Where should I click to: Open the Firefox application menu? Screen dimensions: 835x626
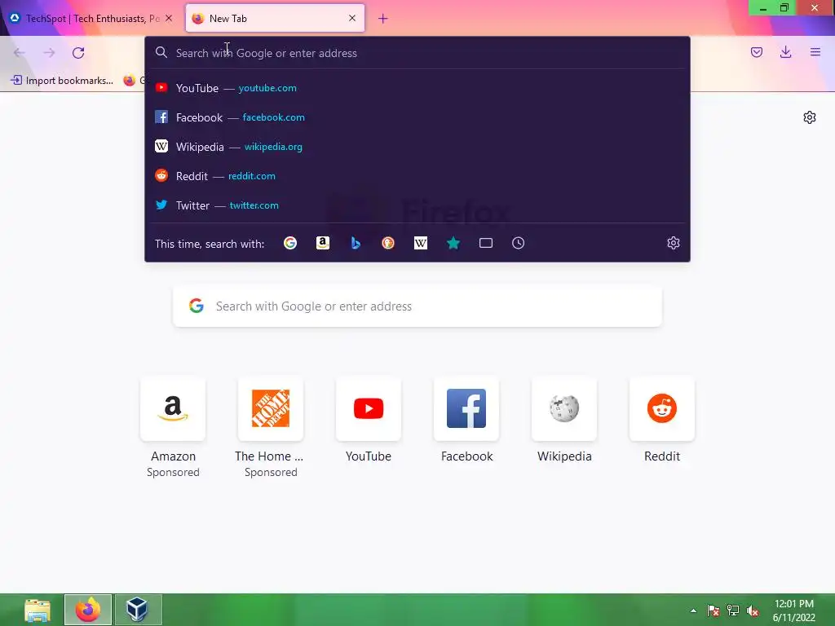(815, 52)
